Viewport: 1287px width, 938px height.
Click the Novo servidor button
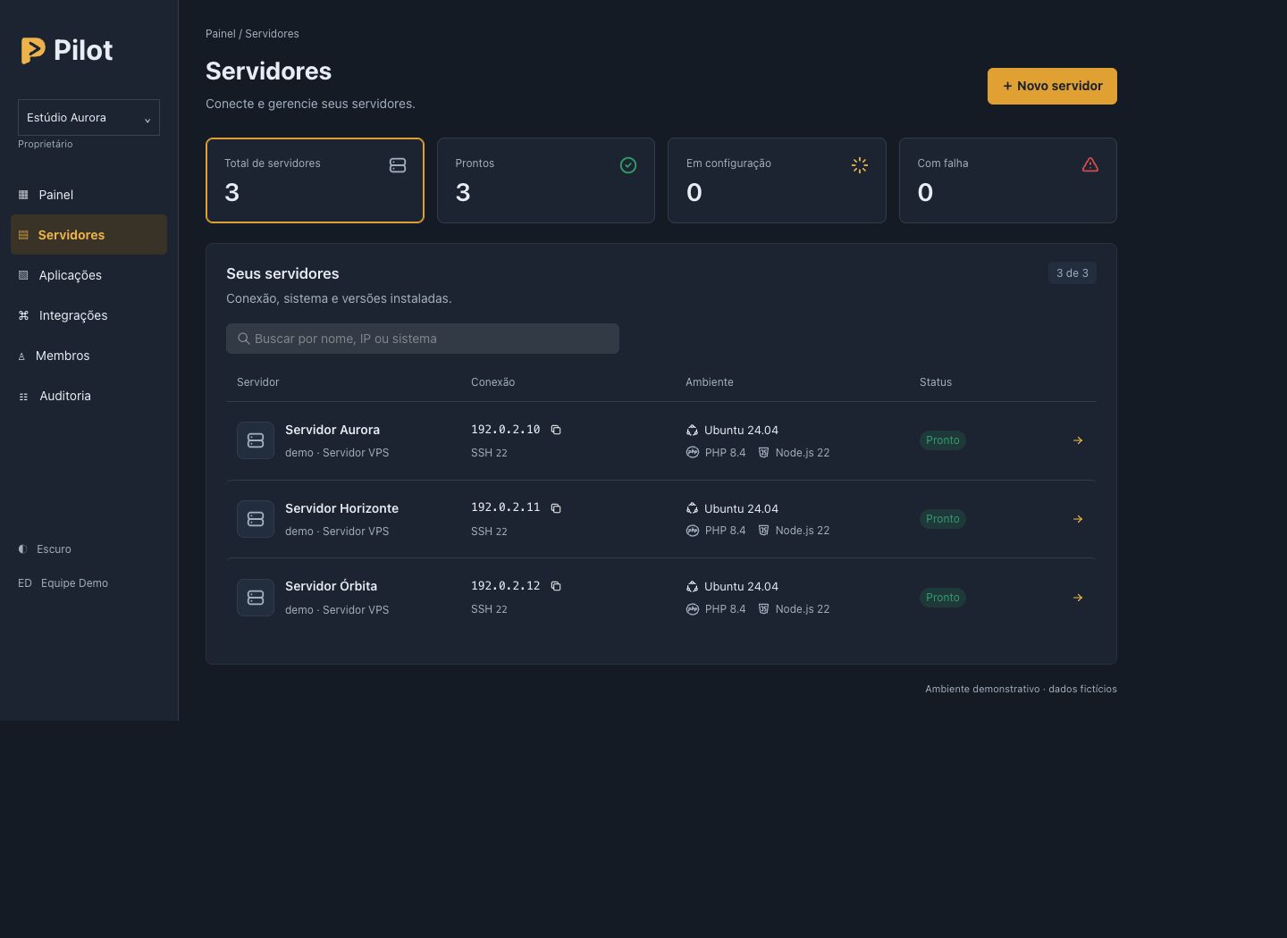click(x=1052, y=86)
